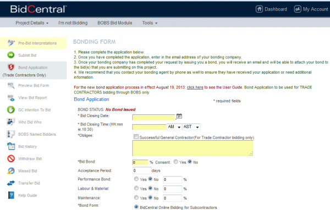
Task: Click the Preview Bid Form magnifier icon
Action: click(x=11, y=85)
